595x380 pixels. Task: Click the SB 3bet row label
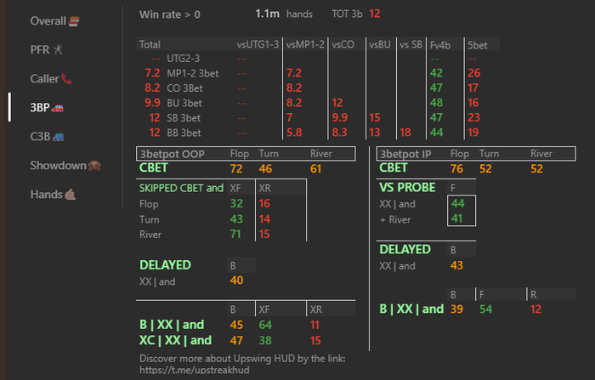click(184, 118)
